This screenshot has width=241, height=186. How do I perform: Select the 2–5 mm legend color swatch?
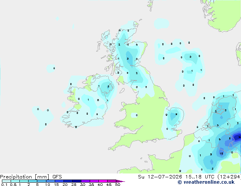click(33, 181)
